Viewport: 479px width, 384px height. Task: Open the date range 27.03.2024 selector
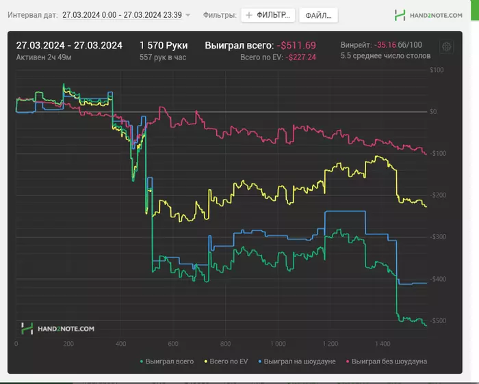pyautogui.click(x=122, y=15)
